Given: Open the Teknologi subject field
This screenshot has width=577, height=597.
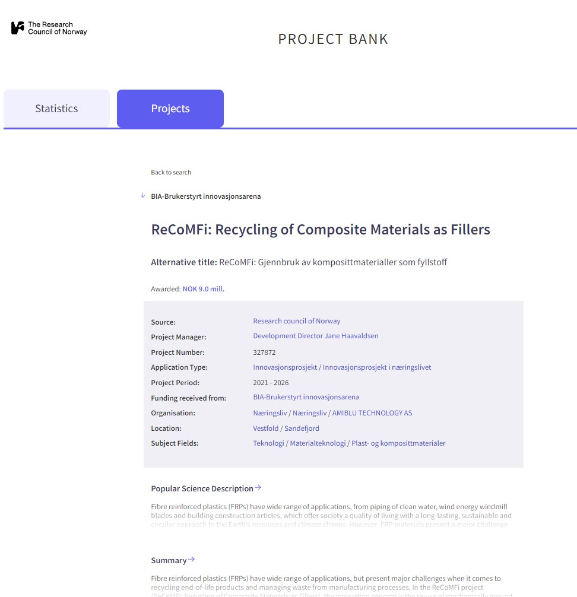Looking at the screenshot, I should click(268, 443).
